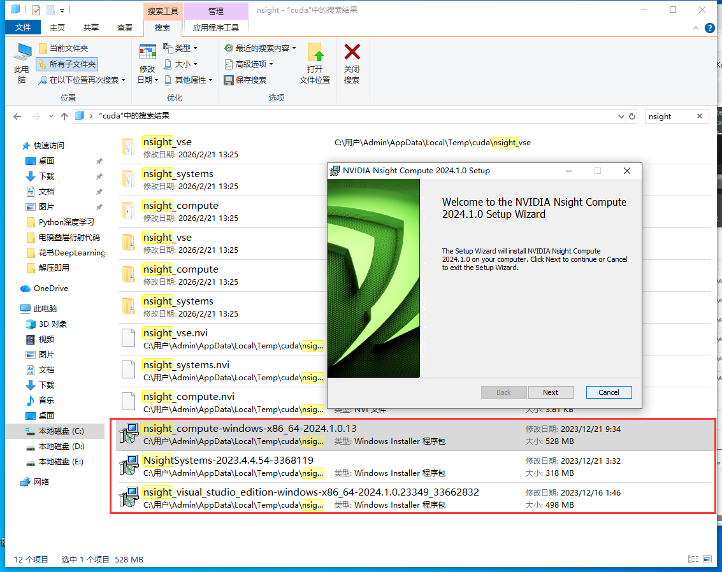Open the Type (类型) filter dropdown
Image resolution: width=722 pixels, height=572 pixels.
tap(180, 48)
